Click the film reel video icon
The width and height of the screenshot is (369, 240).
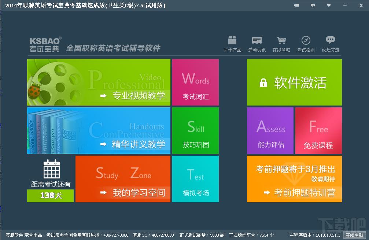tap(56, 83)
